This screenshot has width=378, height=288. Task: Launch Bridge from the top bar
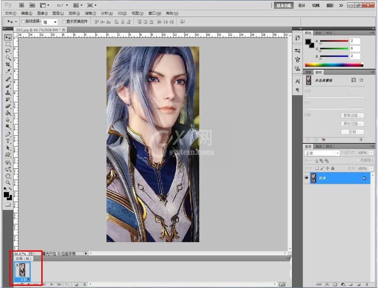coord(21,5)
